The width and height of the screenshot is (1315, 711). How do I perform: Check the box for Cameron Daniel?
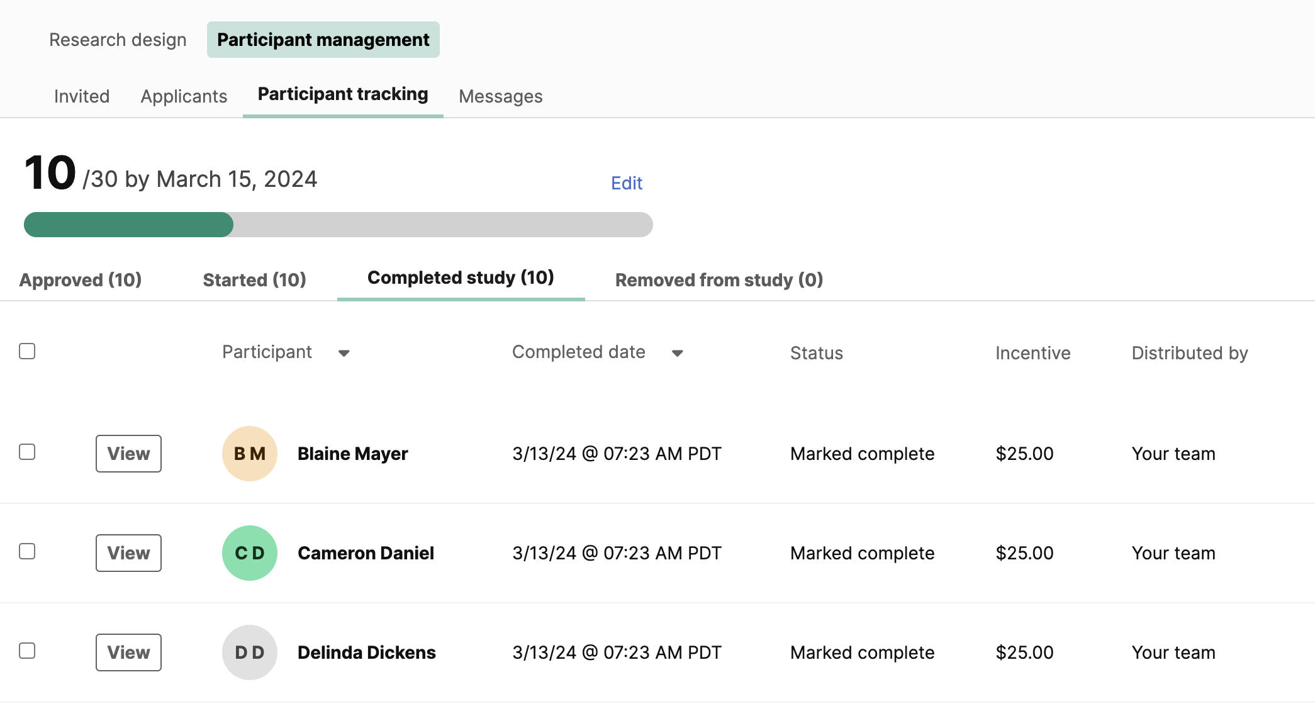(x=27, y=551)
